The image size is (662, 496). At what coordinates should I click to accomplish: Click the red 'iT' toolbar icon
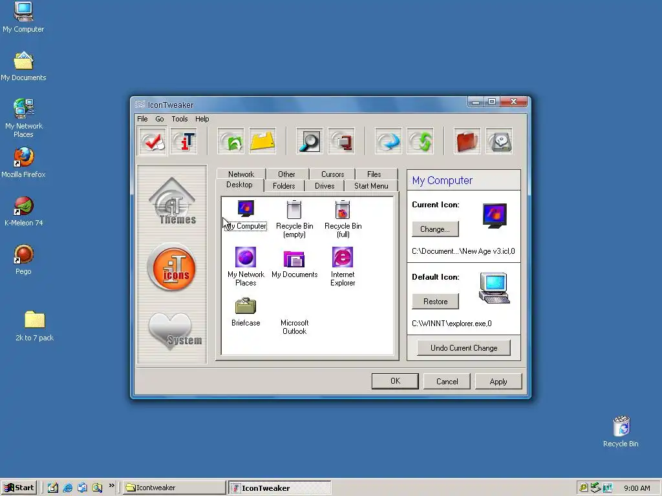(x=184, y=141)
